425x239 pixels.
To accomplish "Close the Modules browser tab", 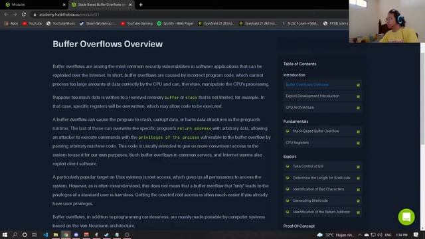I will click(64, 5).
